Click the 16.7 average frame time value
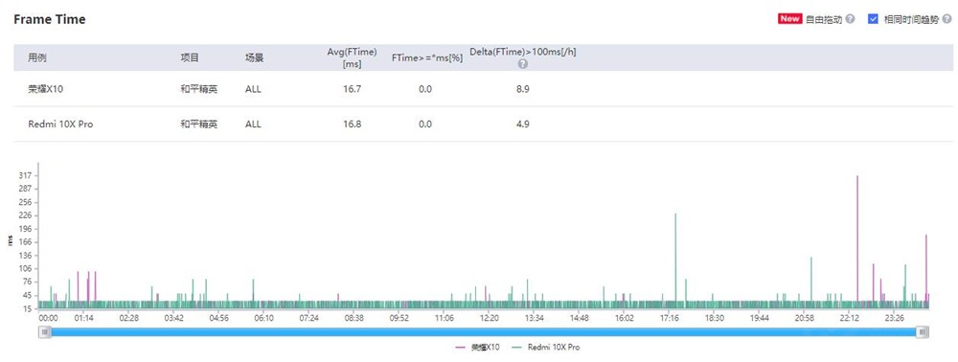958x362 pixels. coord(353,89)
